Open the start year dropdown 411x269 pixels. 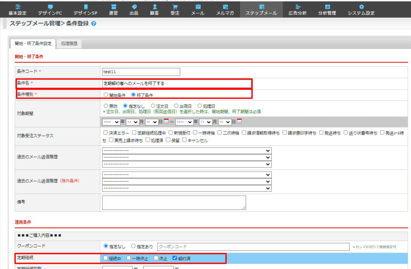(111, 122)
